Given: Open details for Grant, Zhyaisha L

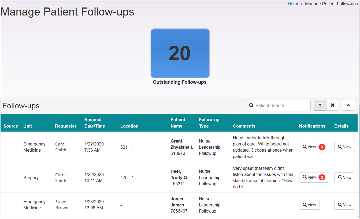Looking at the screenshot, I should tap(344, 147).
